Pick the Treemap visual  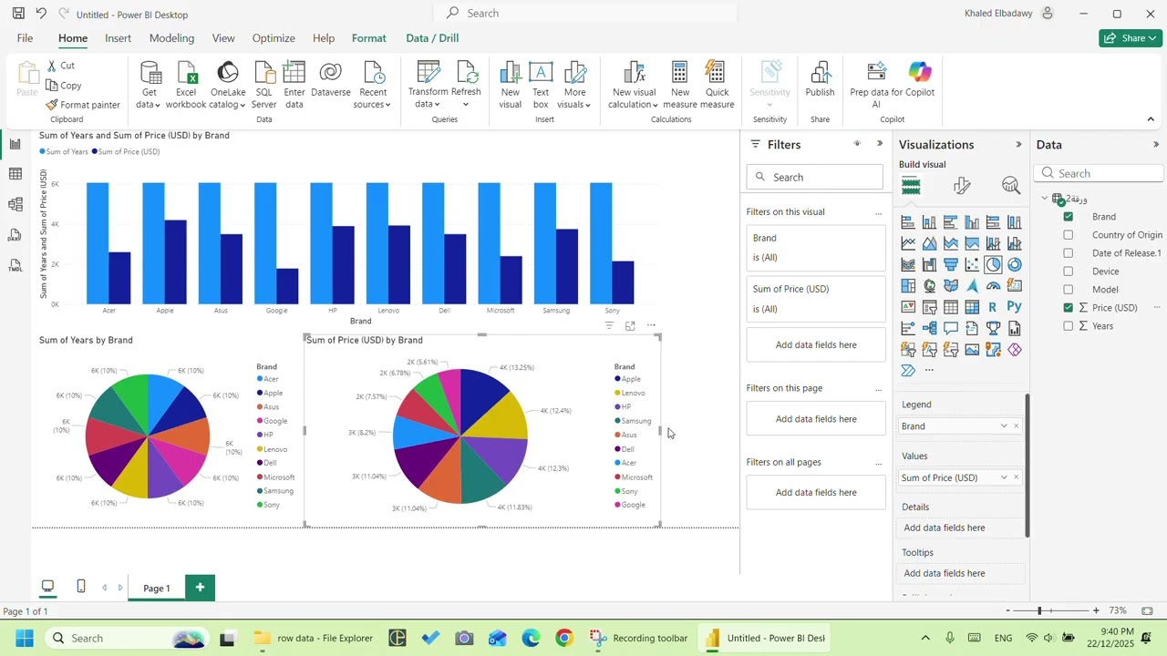pyautogui.click(x=908, y=286)
